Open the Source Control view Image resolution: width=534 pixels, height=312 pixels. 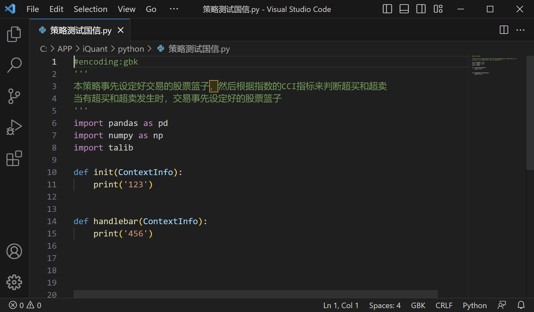[x=14, y=96]
